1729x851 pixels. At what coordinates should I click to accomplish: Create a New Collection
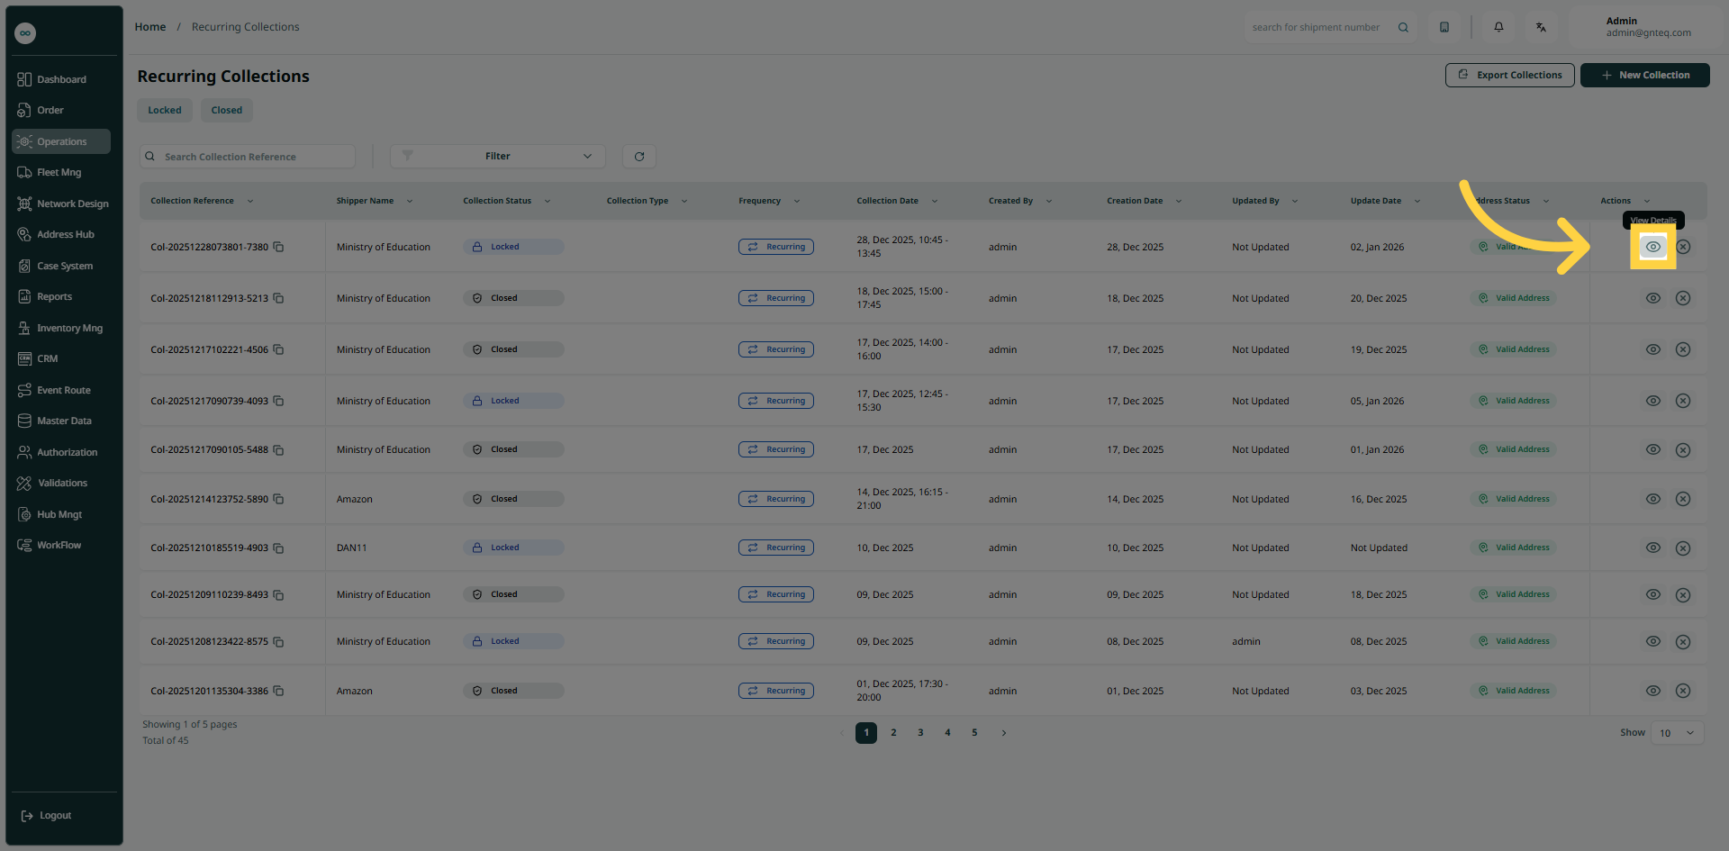[x=1645, y=75]
